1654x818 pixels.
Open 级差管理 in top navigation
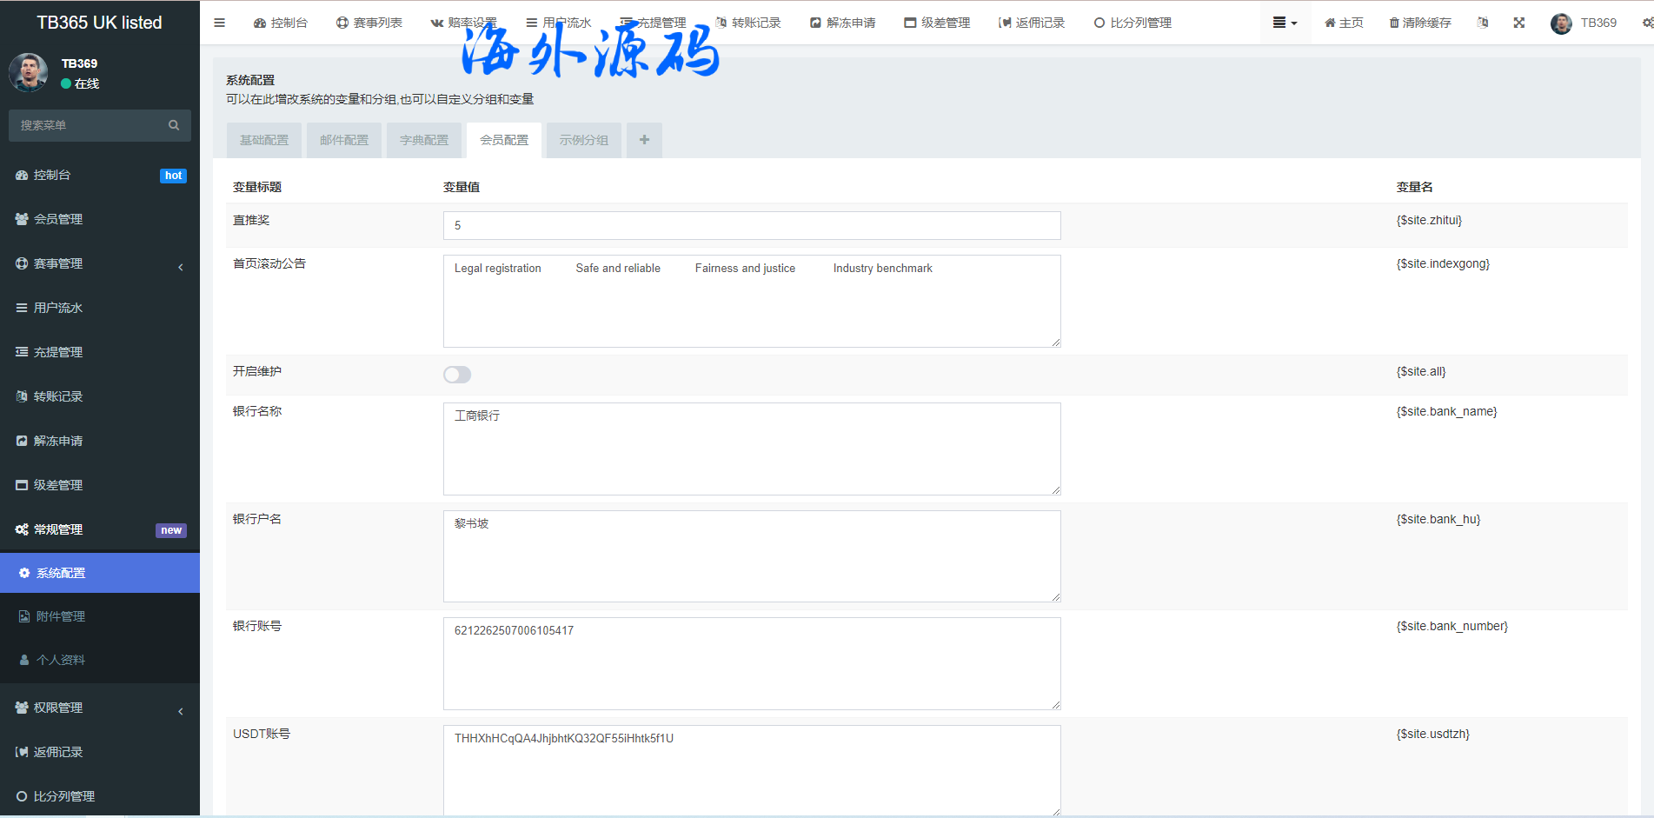click(x=937, y=23)
